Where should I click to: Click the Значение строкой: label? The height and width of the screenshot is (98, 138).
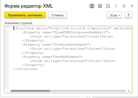19,23
